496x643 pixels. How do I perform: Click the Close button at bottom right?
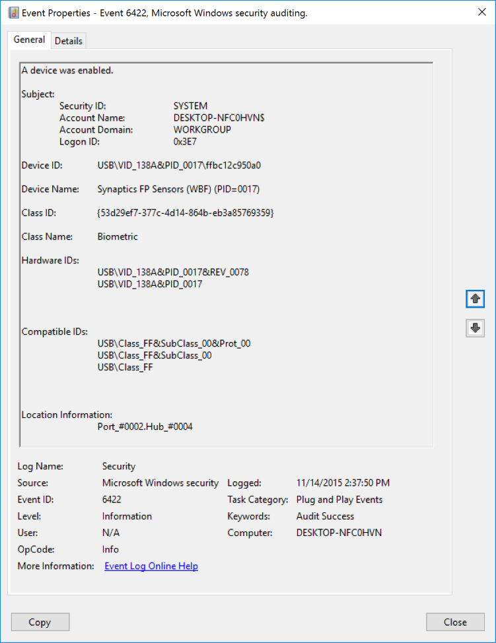click(455, 622)
